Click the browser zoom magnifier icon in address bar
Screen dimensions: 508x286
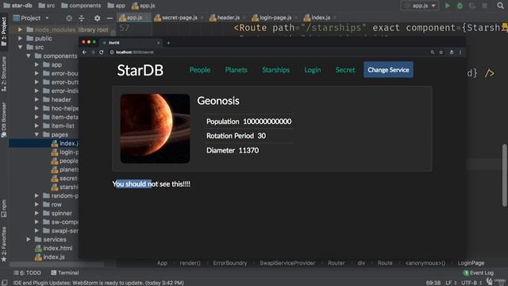[x=432, y=52]
